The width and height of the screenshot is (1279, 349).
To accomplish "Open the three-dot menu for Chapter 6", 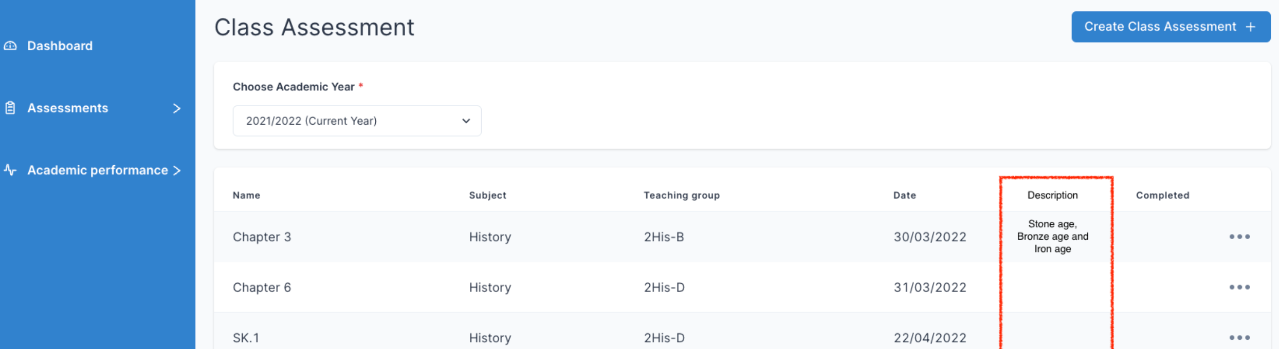I will (x=1239, y=287).
